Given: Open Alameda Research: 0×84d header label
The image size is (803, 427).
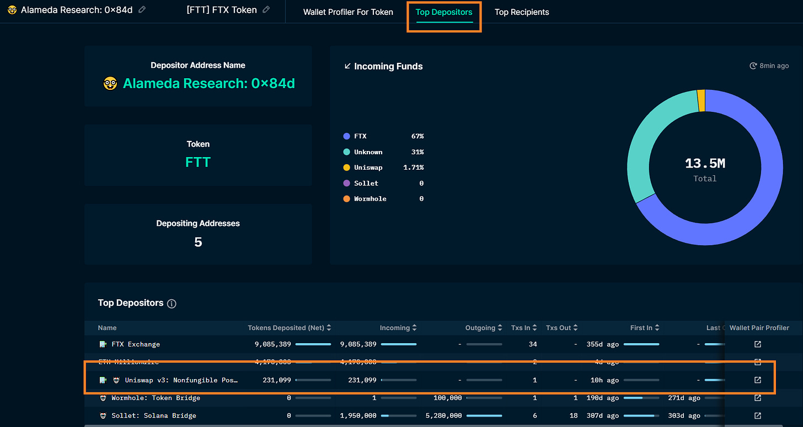Looking at the screenshot, I should (77, 10).
